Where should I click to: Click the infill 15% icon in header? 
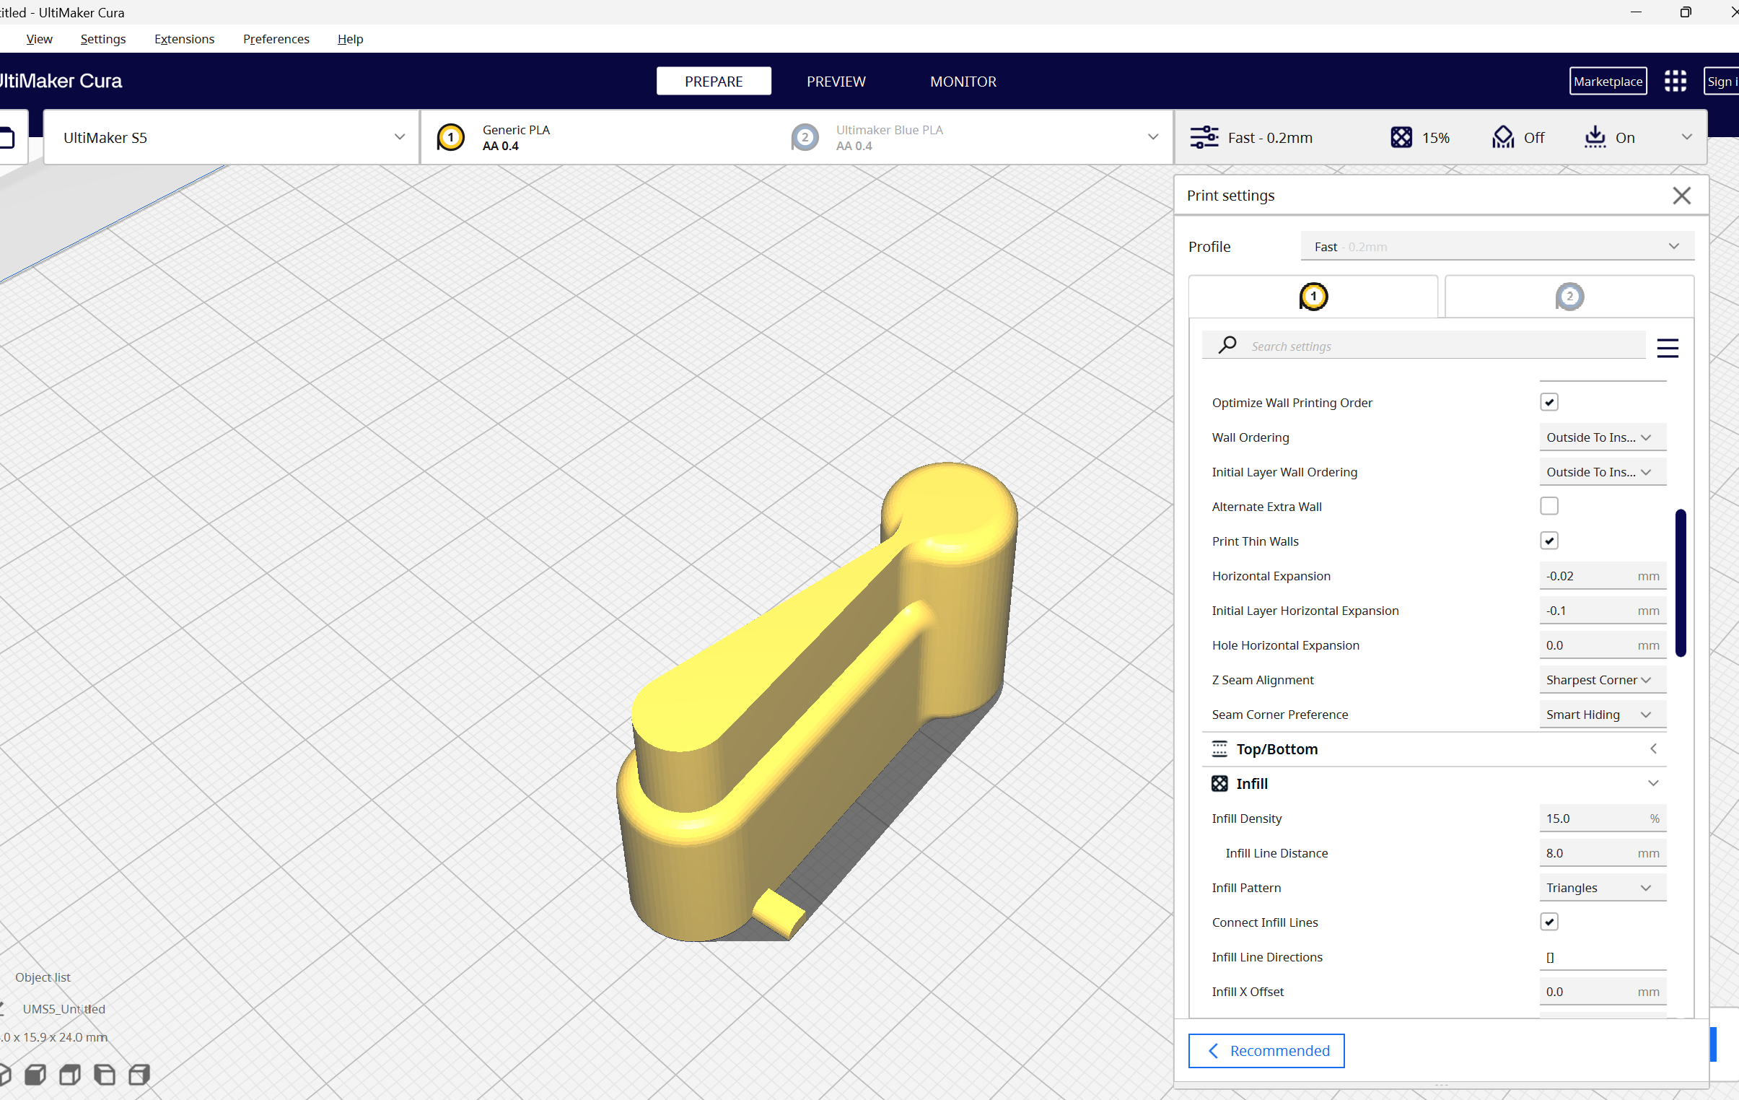coord(1401,137)
